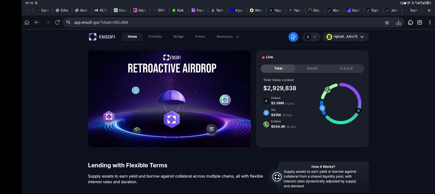Image resolution: width=435 pixels, height=194 pixels.
Task: Click the $315K Sui value
Action: click(x=276, y=115)
